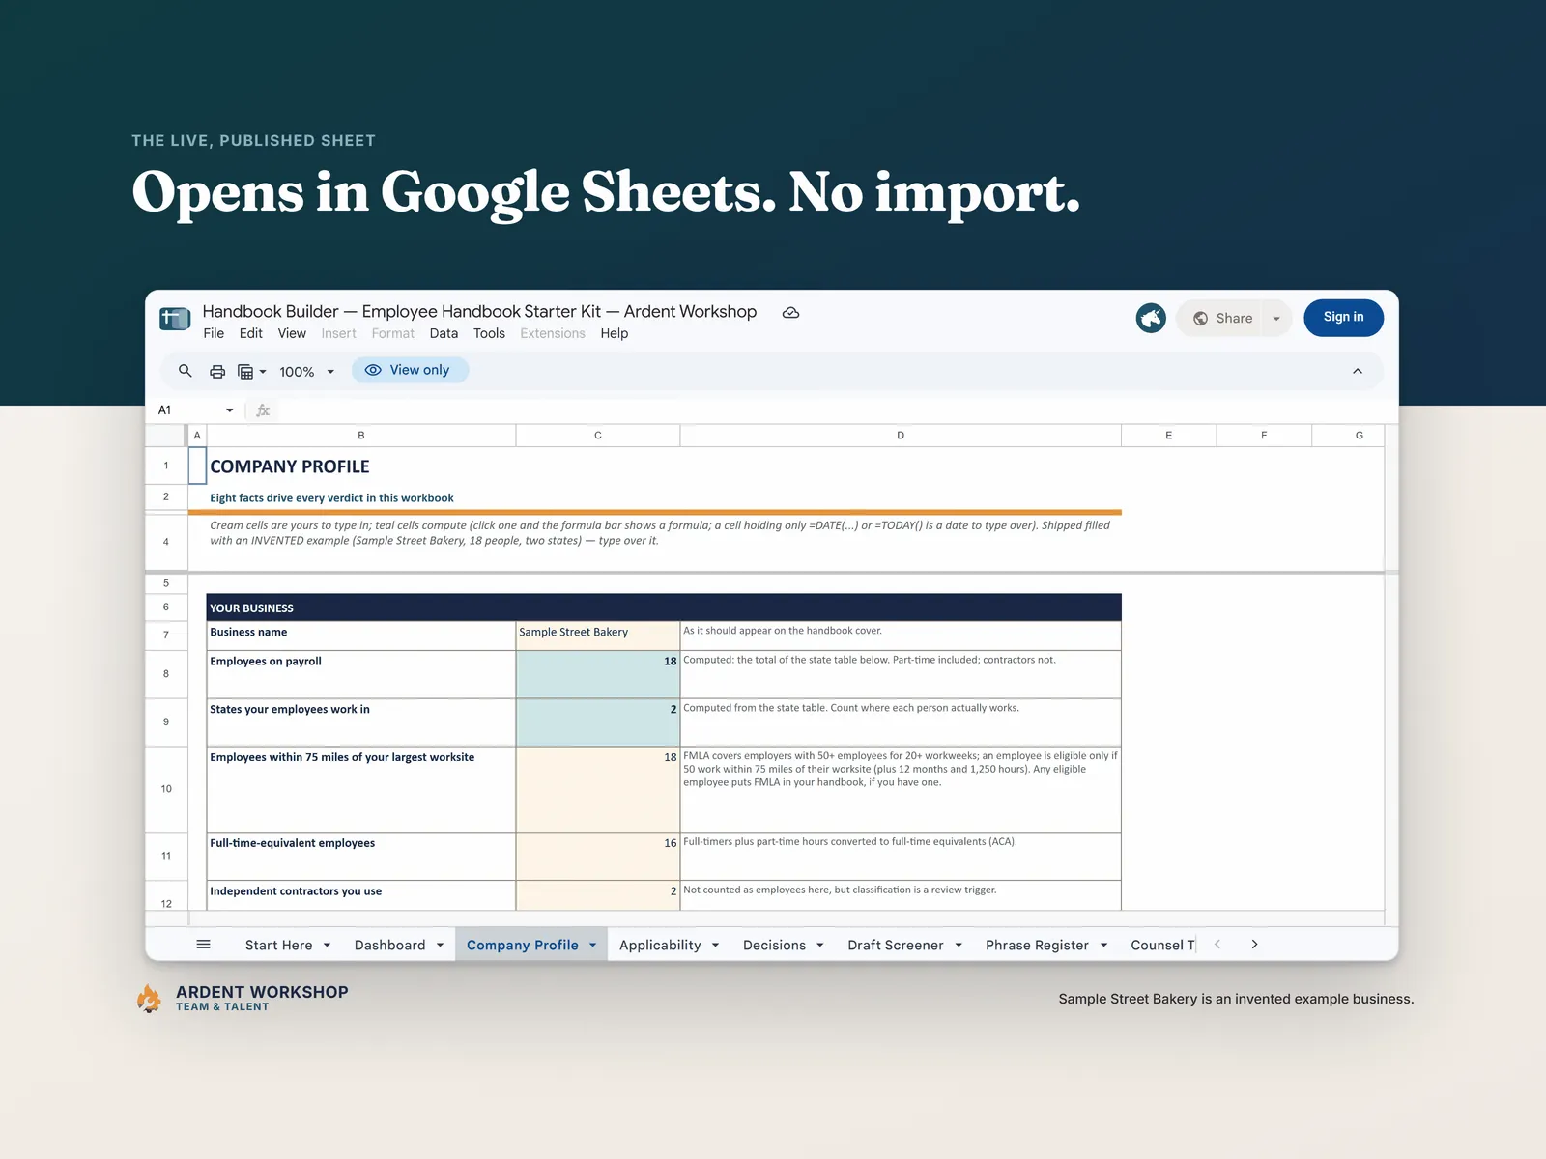The width and height of the screenshot is (1546, 1159).
Task: Switch to the Draft Screener sheet
Action: (x=895, y=946)
